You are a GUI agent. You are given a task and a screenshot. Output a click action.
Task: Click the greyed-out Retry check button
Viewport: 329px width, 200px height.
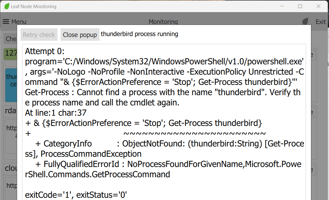(39, 35)
